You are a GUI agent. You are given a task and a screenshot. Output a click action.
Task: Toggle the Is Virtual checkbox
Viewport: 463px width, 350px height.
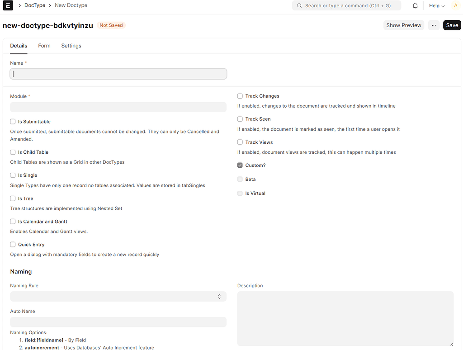point(240,193)
